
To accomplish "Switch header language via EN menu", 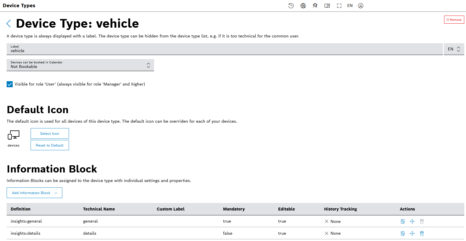I will pos(350,6).
